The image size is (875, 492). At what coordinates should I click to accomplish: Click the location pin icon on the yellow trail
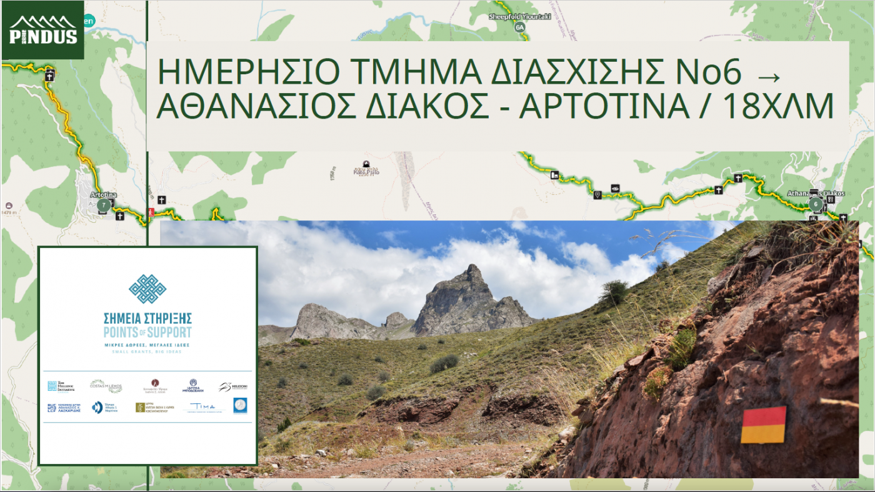597,195
